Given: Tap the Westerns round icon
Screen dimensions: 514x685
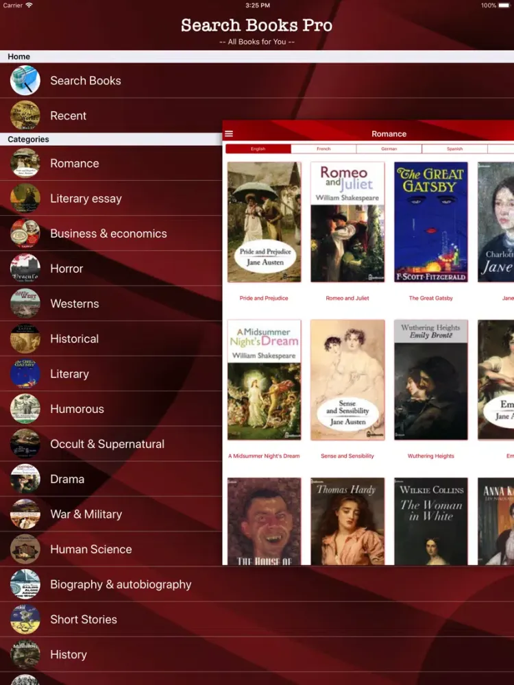Looking at the screenshot, I should [25, 303].
